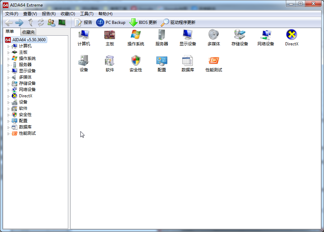Click the BIOS 更新 toolbar button
Viewport: 324px width, 232px height.
pyautogui.click(x=143, y=22)
